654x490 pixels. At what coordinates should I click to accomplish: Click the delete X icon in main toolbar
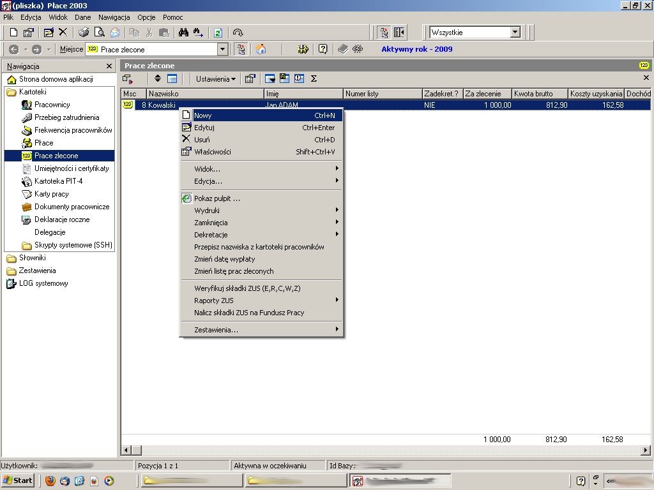[x=63, y=32]
